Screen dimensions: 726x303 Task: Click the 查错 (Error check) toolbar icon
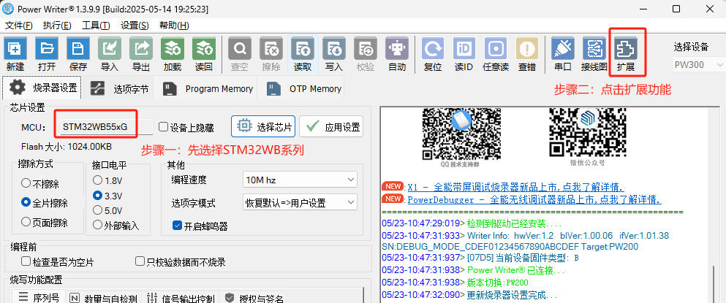[x=527, y=49]
